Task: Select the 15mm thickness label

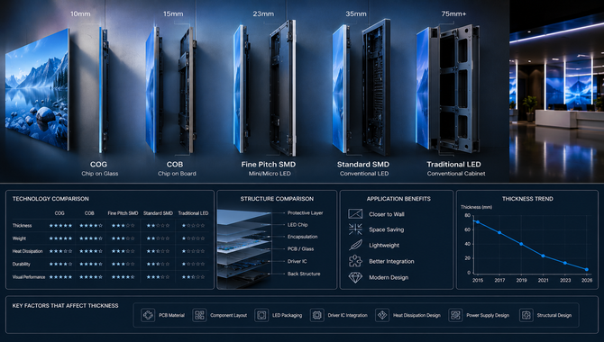Action: click(x=173, y=13)
